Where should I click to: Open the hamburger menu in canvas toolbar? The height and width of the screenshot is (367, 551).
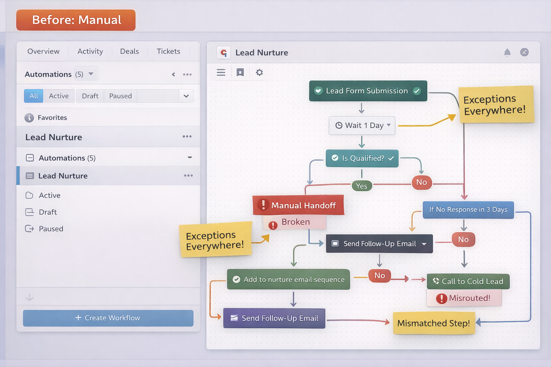pyautogui.click(x=221, y=72)
